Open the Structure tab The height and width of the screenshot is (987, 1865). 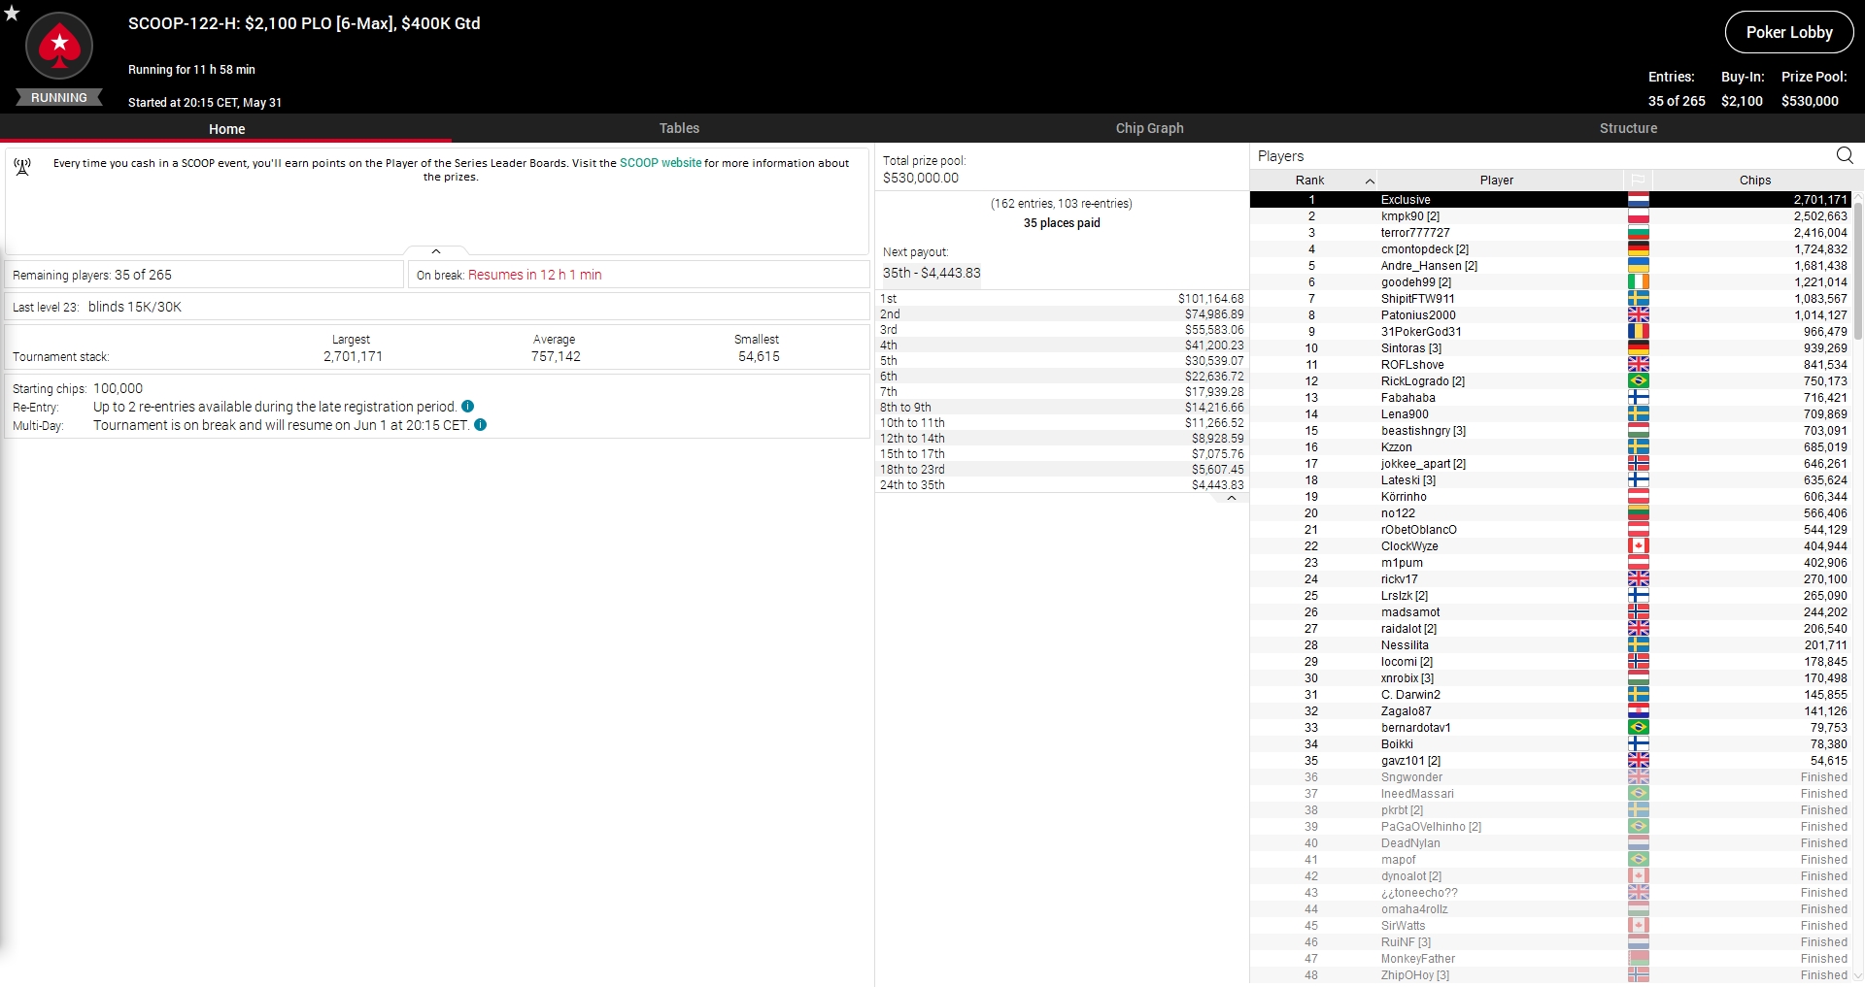pyautogui.click(x=1628, y=128)
